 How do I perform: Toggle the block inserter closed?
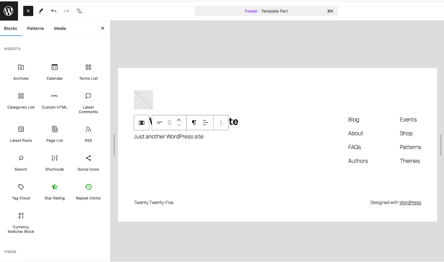point(28,11)
